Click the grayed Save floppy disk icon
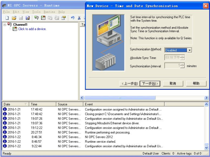This screenshot has height=157, width=210. (x=21, y=18)
